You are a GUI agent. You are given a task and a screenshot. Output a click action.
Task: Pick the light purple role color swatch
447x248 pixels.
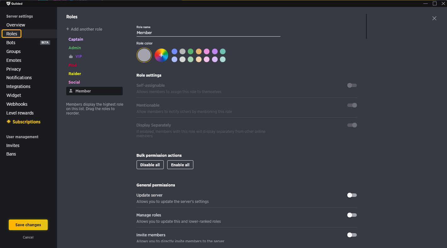coord(215,59)
